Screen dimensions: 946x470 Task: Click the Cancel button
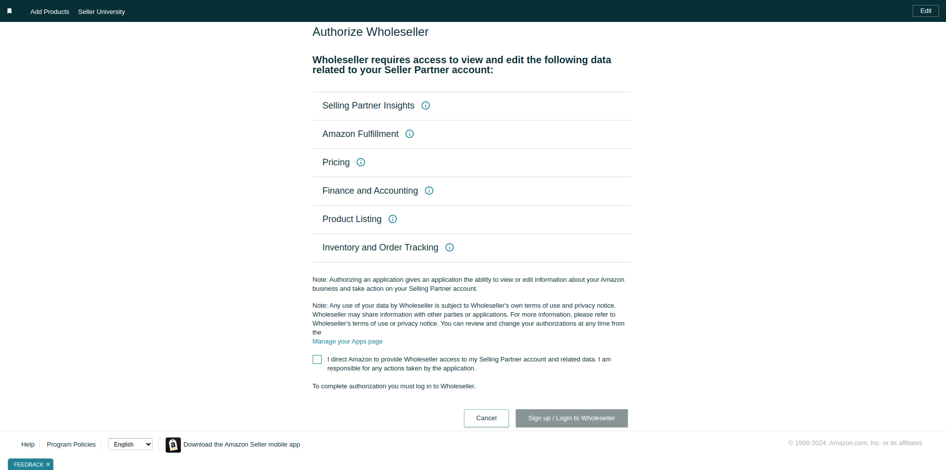(486, 418)
